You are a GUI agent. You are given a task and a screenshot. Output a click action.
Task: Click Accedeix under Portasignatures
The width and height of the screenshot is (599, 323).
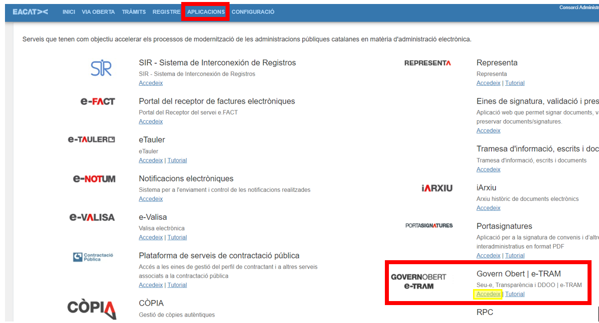click(488, 256)
